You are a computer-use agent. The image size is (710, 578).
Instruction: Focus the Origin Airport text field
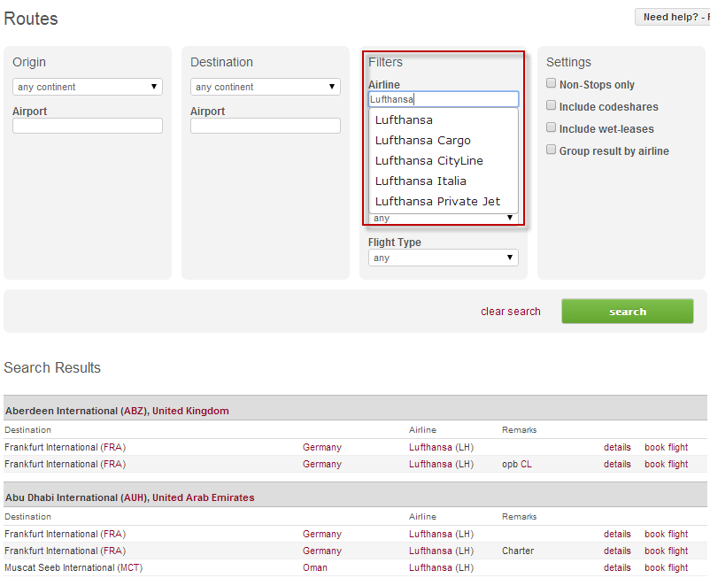[x=88, y=126]
